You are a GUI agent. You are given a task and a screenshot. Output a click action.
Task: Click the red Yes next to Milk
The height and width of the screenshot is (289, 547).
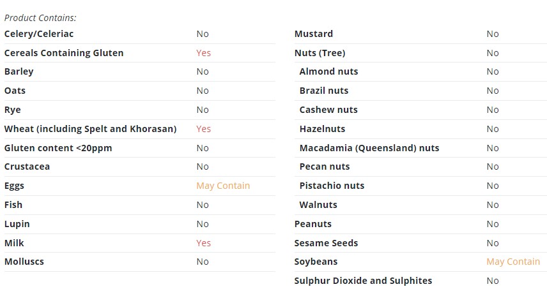point(203,243)
